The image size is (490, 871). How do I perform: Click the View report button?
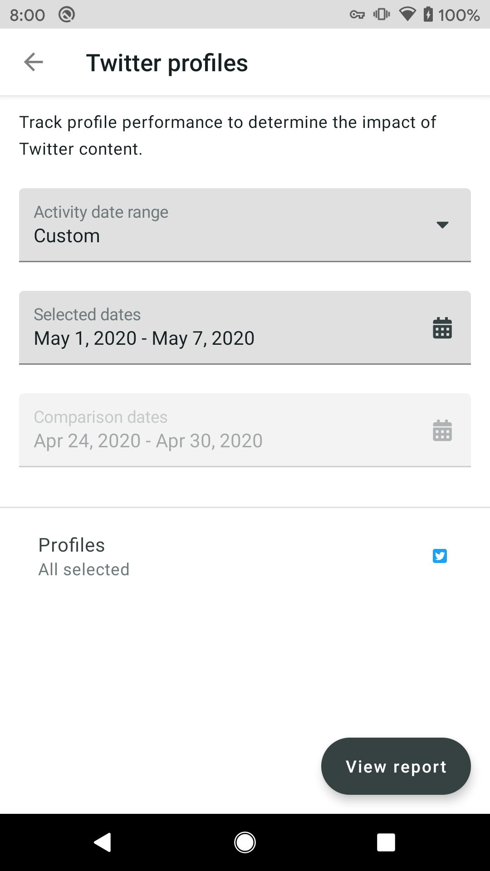[396, 766]
